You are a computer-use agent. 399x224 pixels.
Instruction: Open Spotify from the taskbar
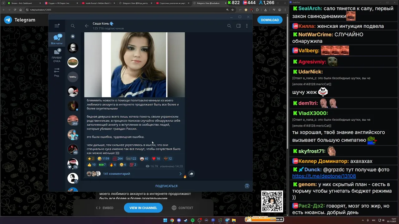click(x=193, y=220)
